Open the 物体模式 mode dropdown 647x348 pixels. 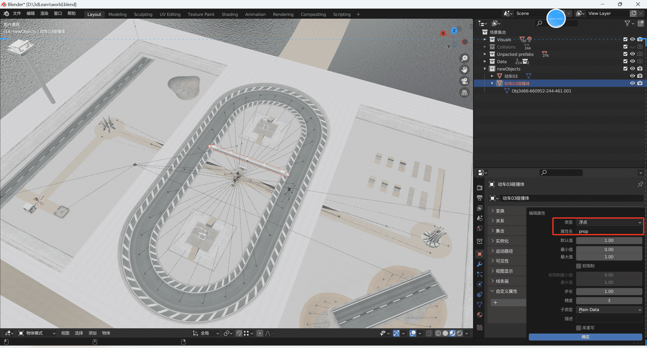[x=37, y=333]
